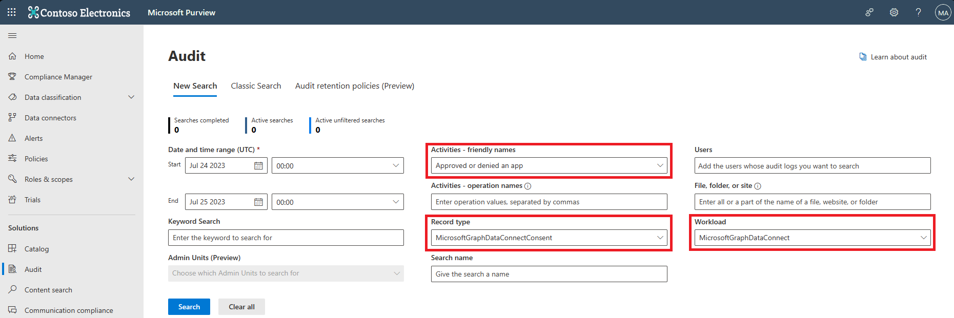Click the File, folder, or site info icon
Image resolution: width=954 pixels, height=318 pixels.
758,186
